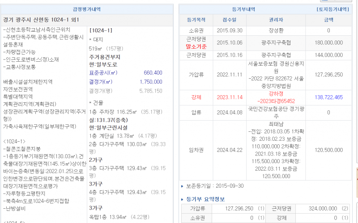
Task: Select the 표준공시(㎡) label
Action: tap(103, 73)
